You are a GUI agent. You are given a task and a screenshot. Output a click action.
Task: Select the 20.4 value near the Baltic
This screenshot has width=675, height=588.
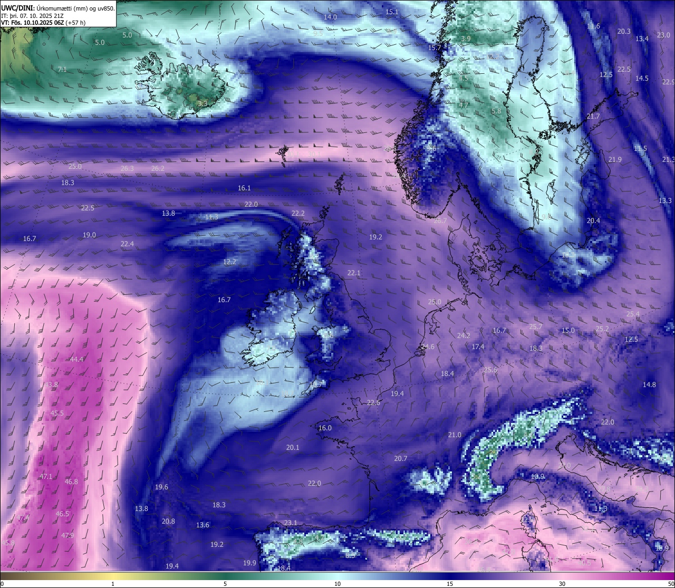[x=593, y=220]
